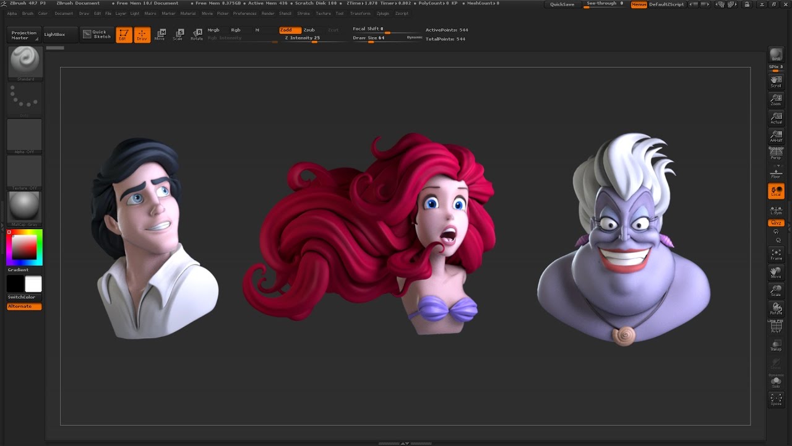Open the MatCap Gray material picker
The height and width of the screenshot is (446, 792).
coord(25,208)
